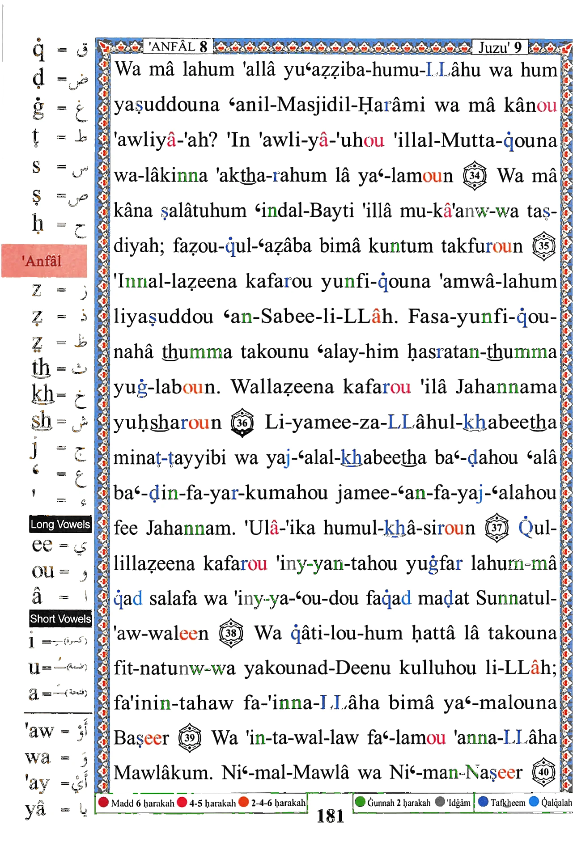Click the red 4-5 ḥarakah legend dot

(182, 802)
